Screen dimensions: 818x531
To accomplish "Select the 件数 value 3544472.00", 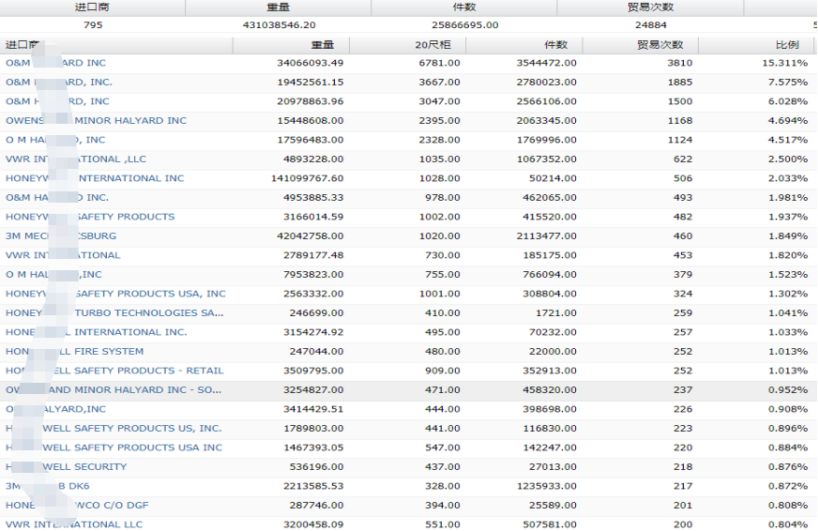I will pyautogui.click(x=546, y=63).
